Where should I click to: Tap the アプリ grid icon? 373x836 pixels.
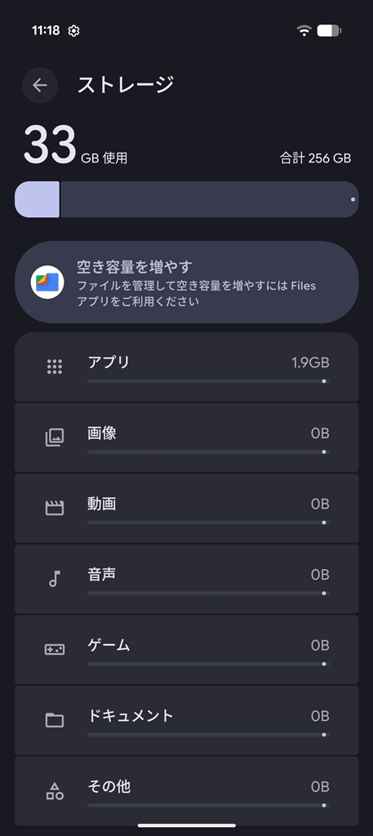coord(55,367)
